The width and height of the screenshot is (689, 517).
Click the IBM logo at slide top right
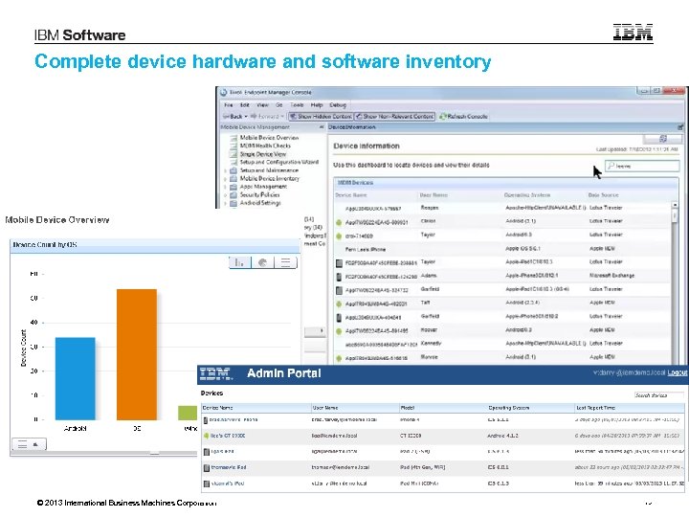(x=633, y=33)
